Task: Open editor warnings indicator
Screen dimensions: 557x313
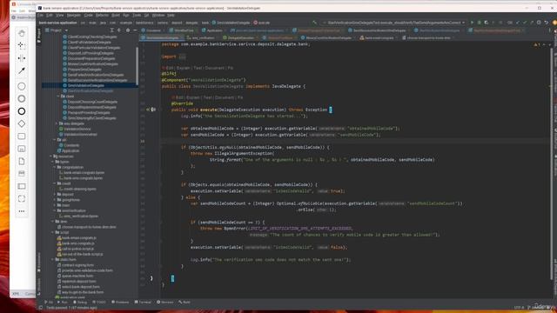Action: pyautogui.click(x=536, y=44)
